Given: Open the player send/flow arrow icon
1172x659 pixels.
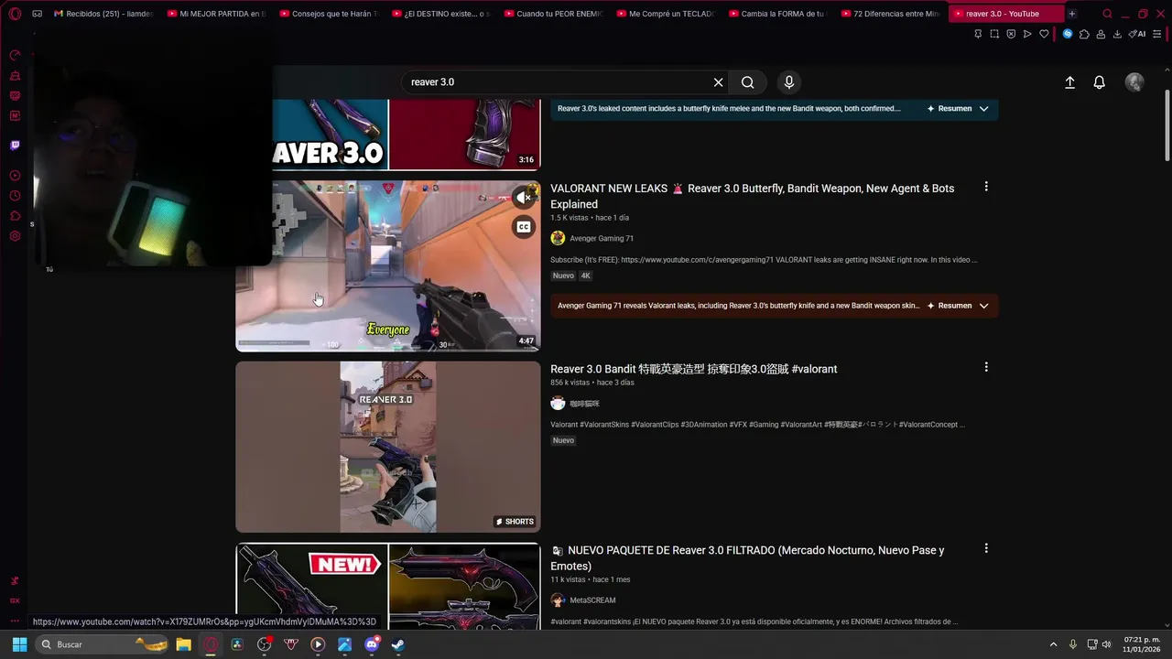Looking at the screenshot, I should (1027, 34).
